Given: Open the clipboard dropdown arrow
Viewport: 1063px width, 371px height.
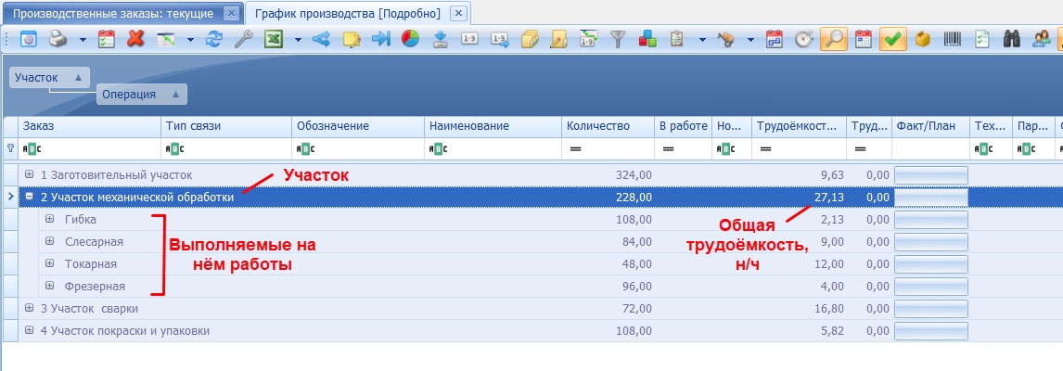Looking at the screenshot, I should coord(702,39).
